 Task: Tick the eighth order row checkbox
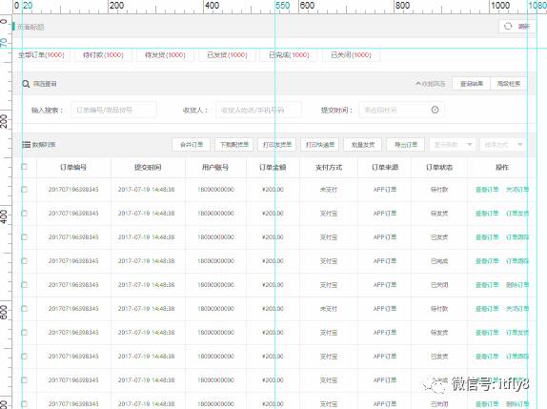(25, 357)
